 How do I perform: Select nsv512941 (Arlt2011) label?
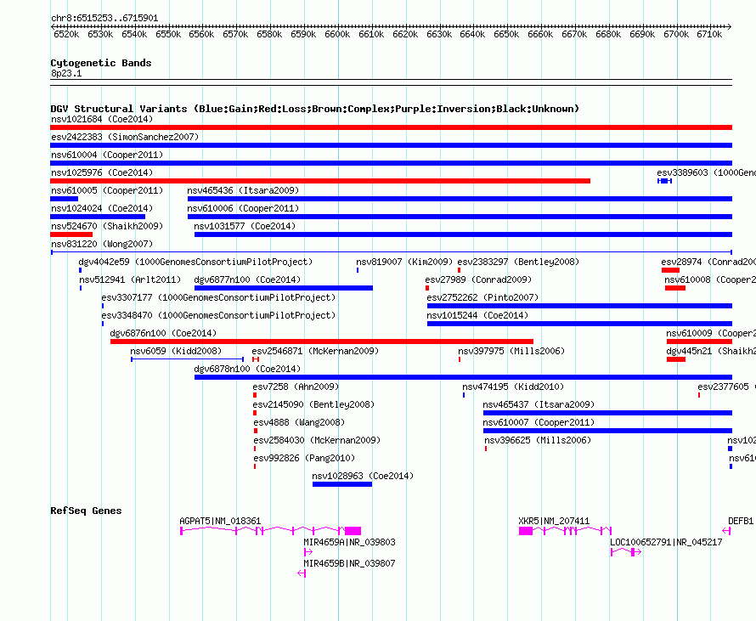coord(130,279)
